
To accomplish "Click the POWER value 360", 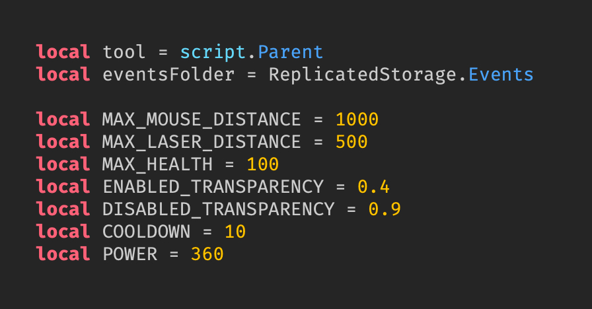I will pyautogui.click(x=207, y=254).
